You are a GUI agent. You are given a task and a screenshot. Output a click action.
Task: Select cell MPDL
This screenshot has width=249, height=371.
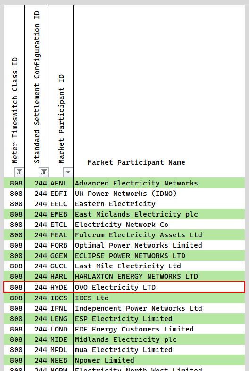point(61,350)
